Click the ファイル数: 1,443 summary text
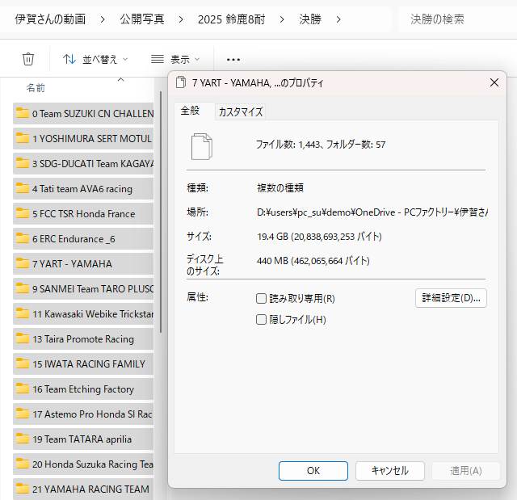Image resolution: width=517 pixels, height=500 pixels. (321, 145)
